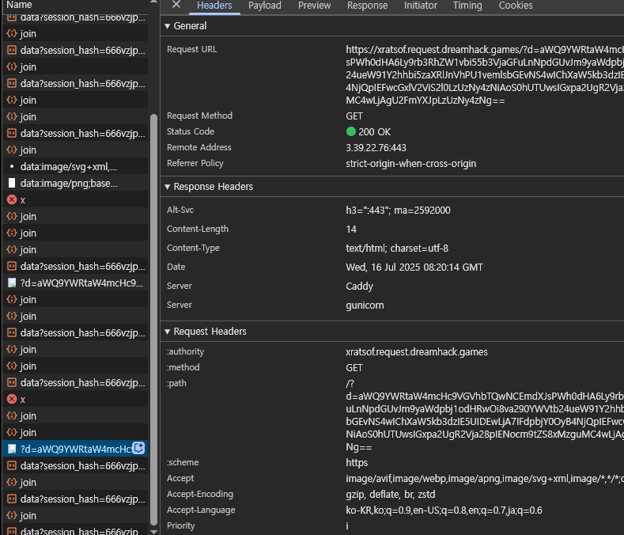Click the Caddy server value

[x=359, y=286]
